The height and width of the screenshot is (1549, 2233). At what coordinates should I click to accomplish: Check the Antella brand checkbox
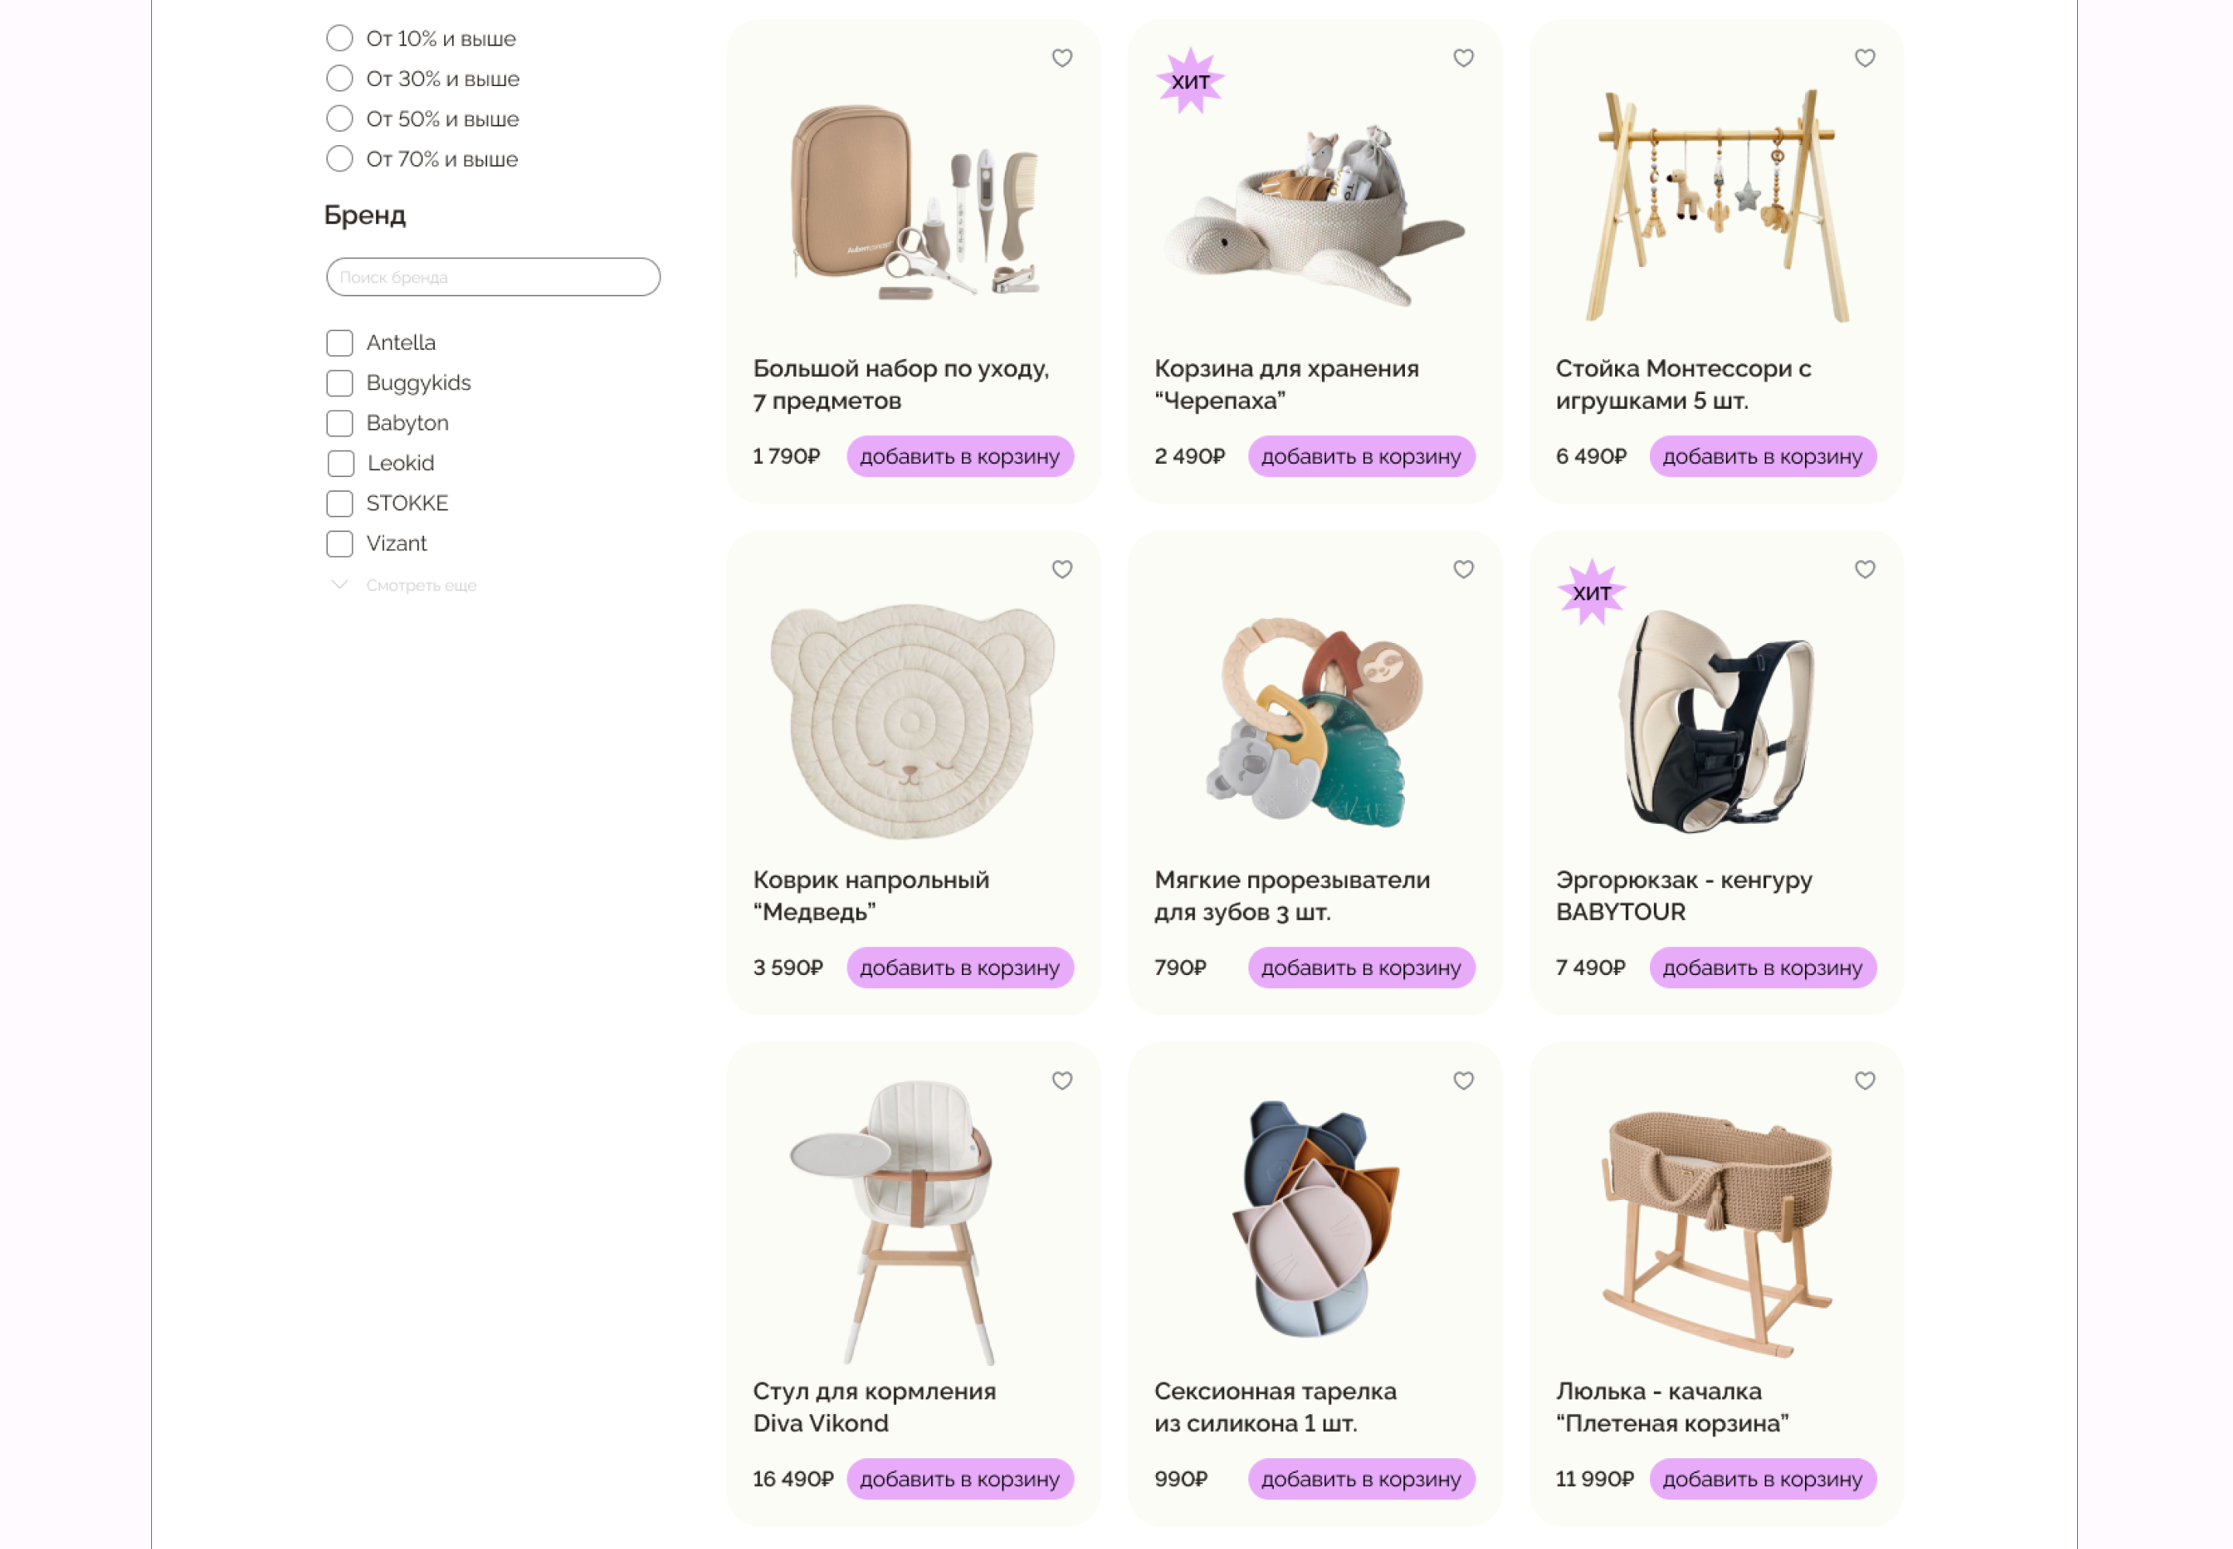(340, 343)
